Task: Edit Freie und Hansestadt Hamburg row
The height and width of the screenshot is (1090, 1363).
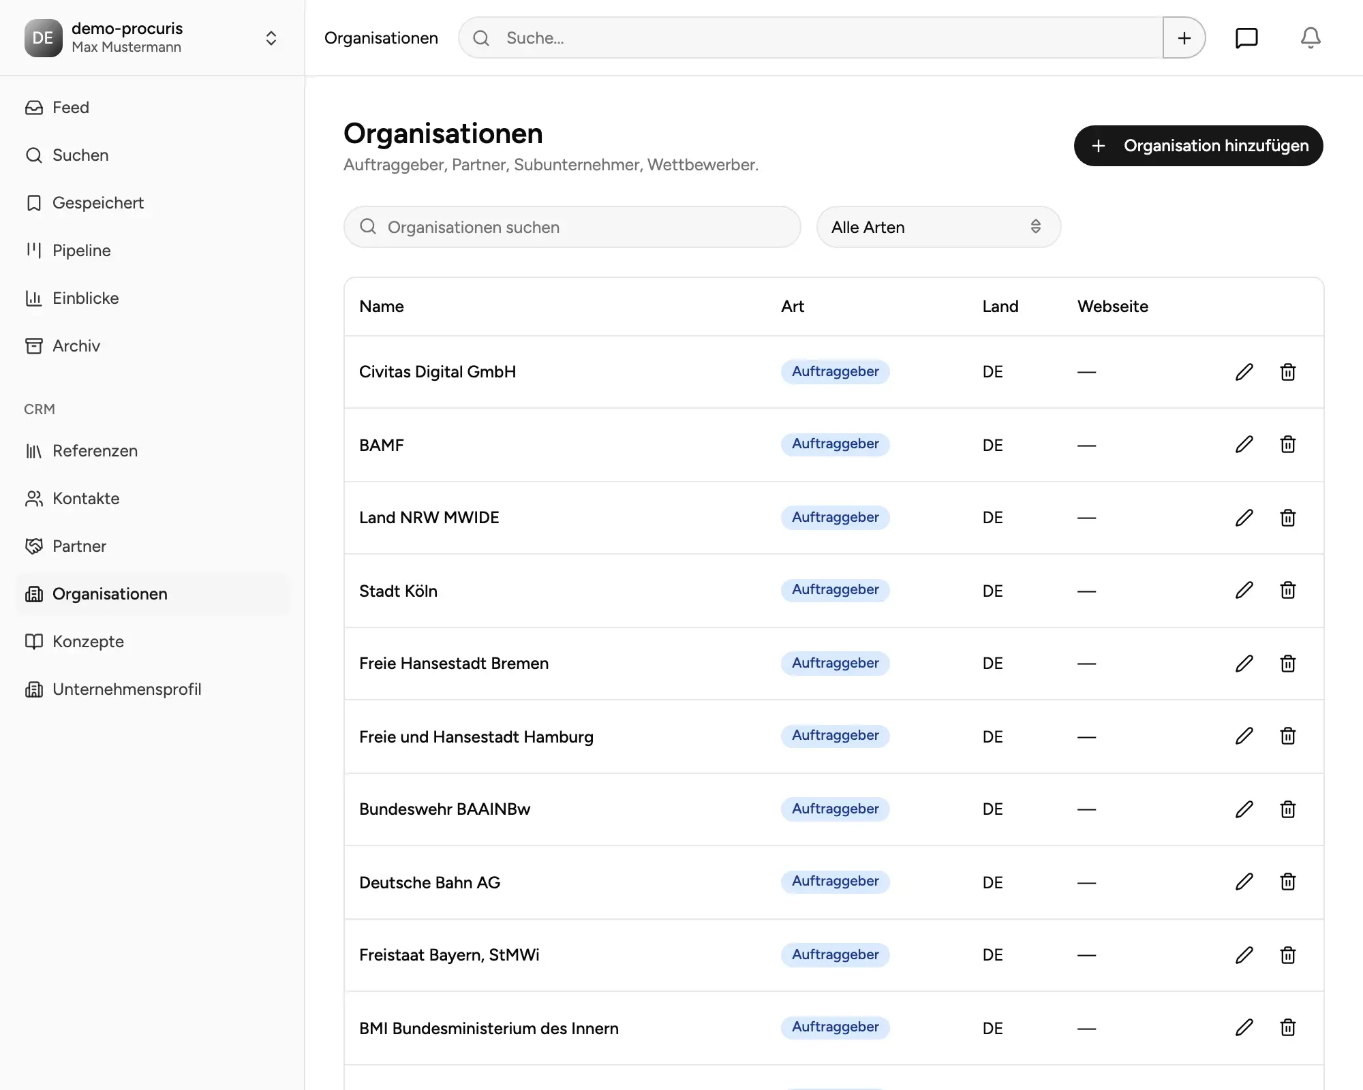Action: [1244, 736]
